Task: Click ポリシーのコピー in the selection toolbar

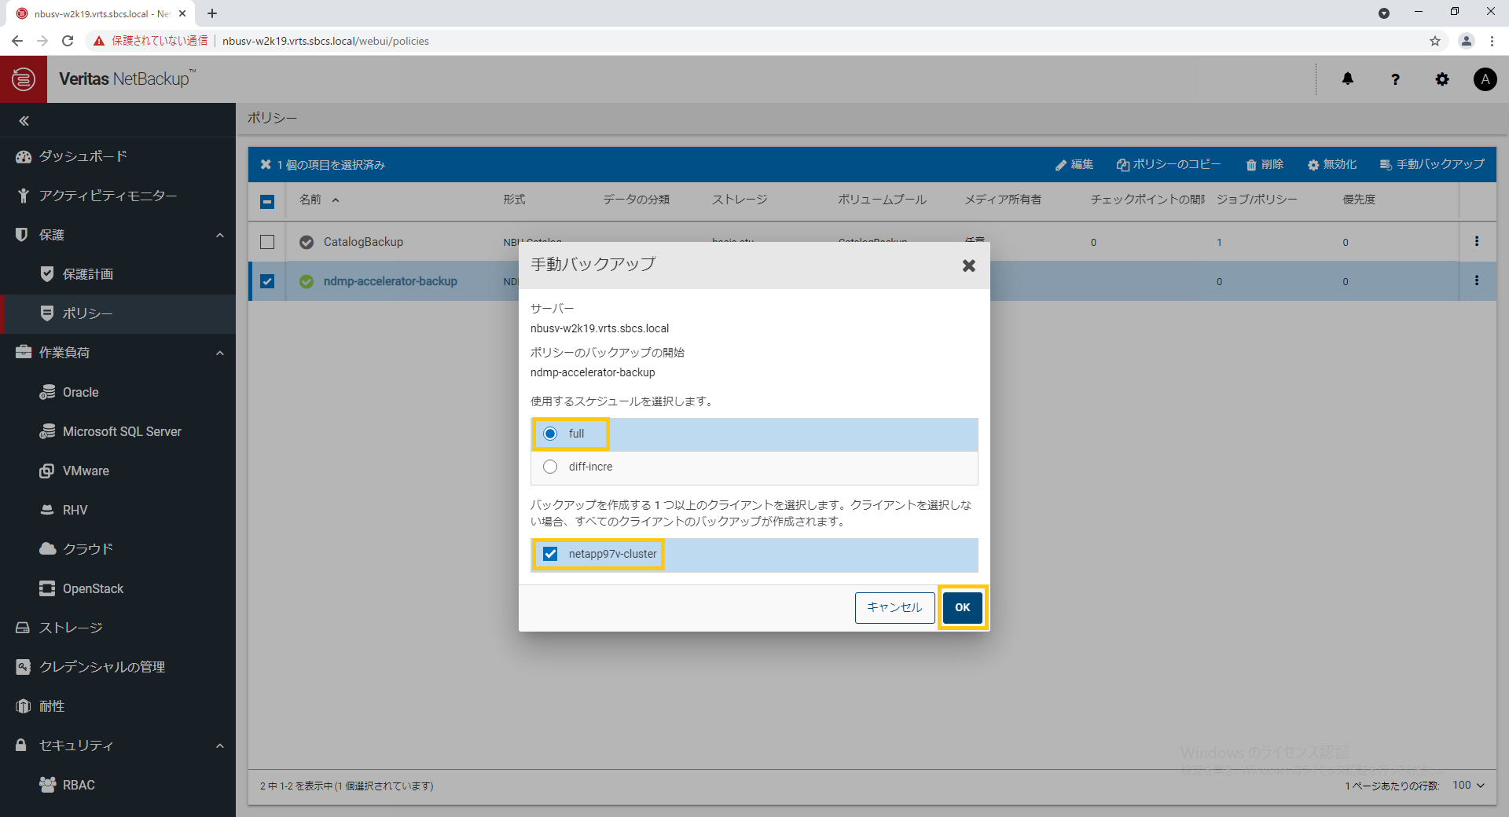Action: [x=1169, y=164]
